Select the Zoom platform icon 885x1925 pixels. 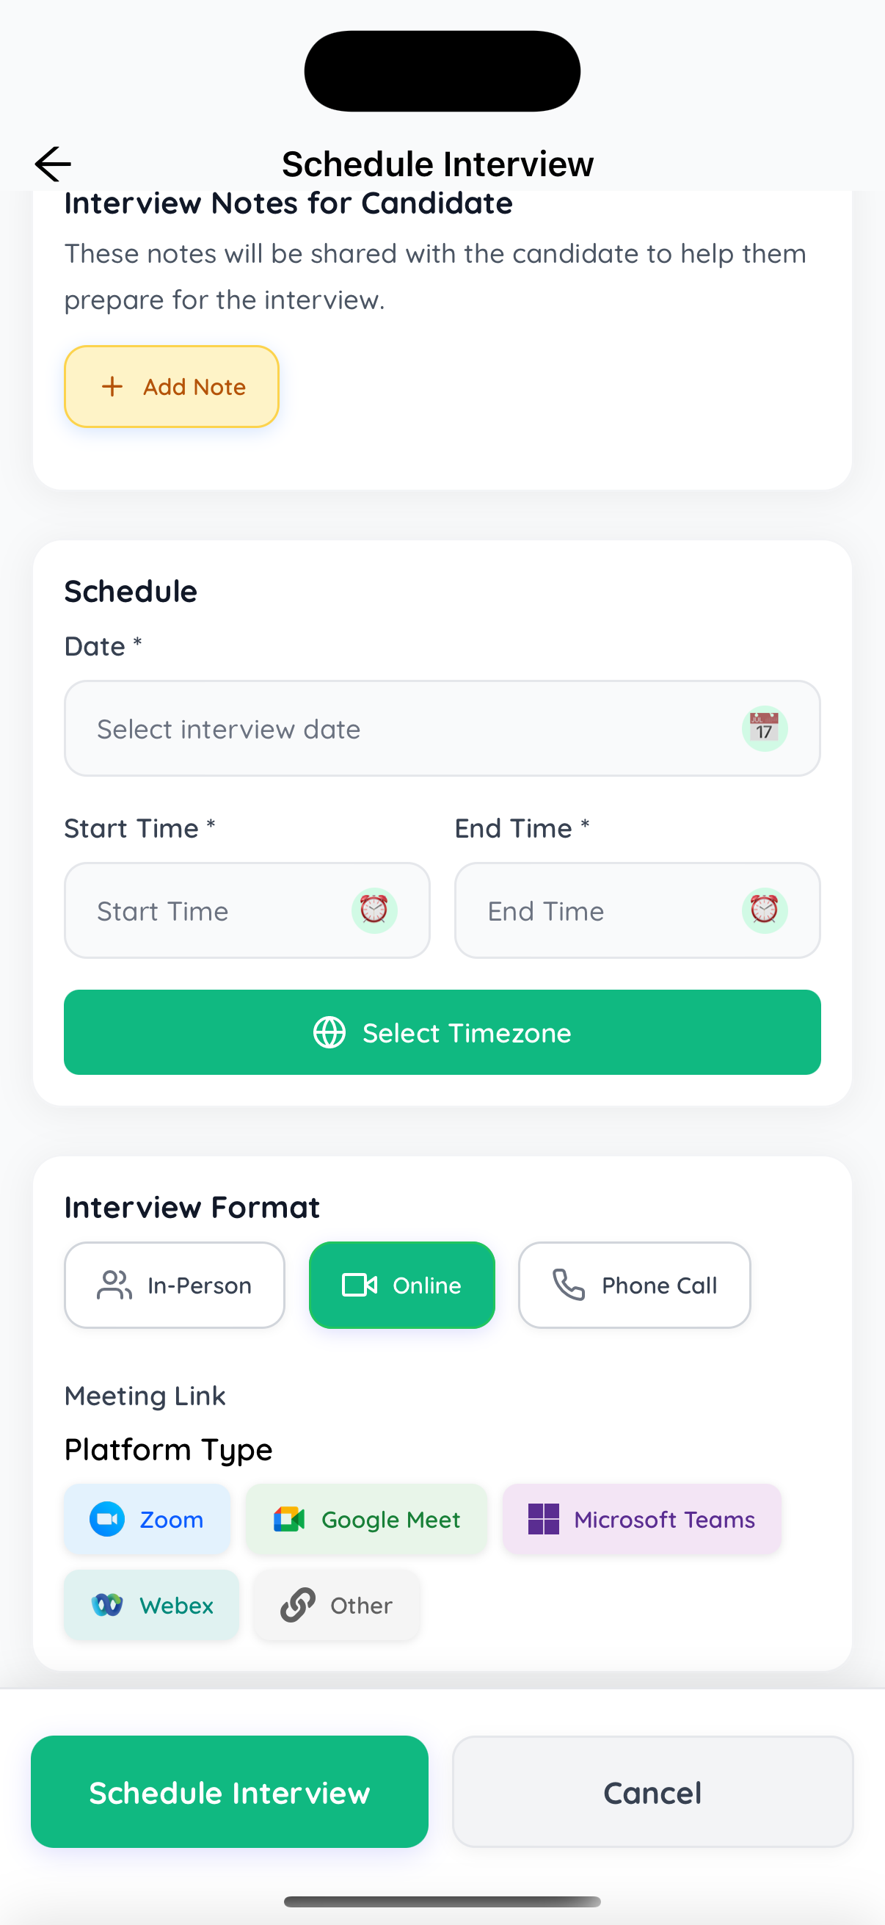(x=107, y=1519)
